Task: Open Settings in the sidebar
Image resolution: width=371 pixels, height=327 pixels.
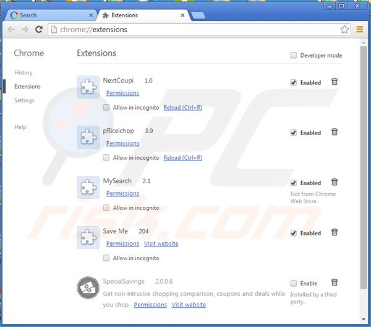Action: (24, 100)
